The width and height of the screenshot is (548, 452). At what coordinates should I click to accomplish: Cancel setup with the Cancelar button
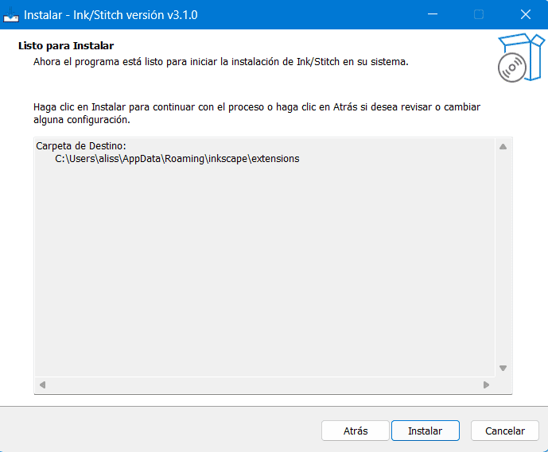point(505,431)
